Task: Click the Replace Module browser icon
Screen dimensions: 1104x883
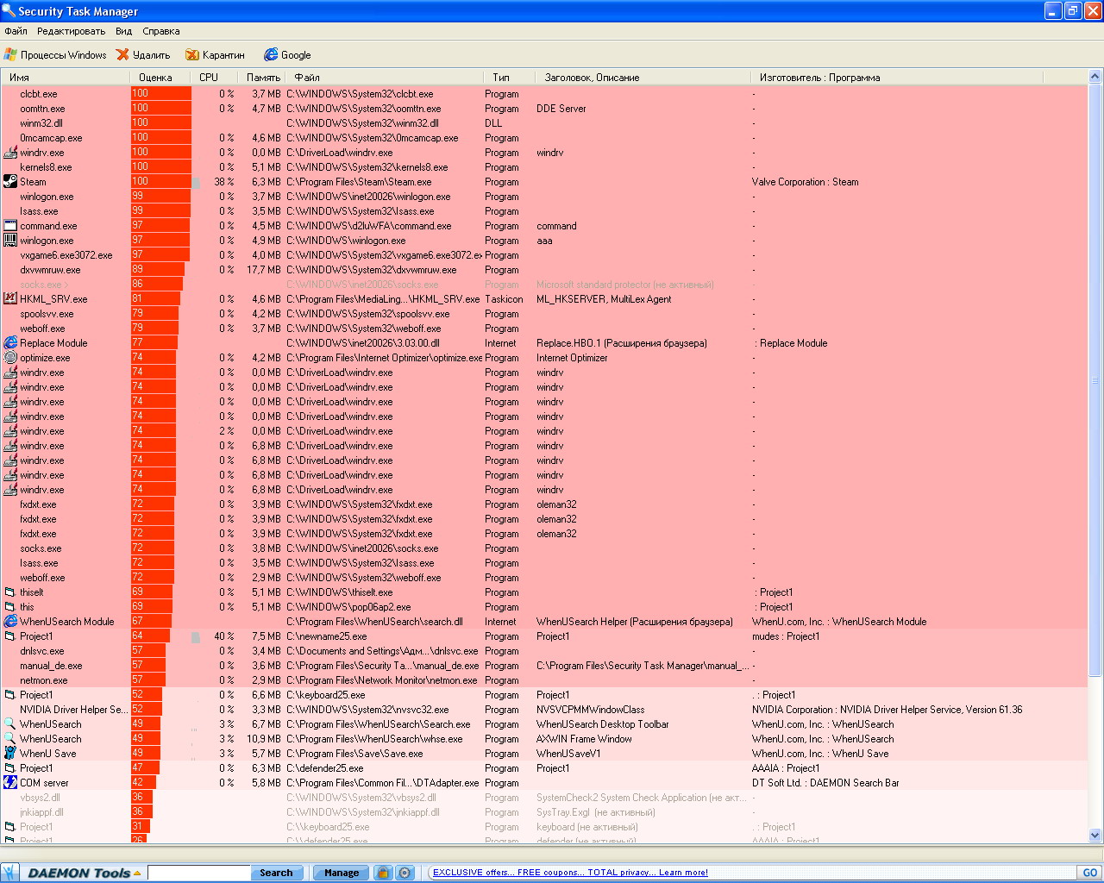Action: pyautogui.click(x=10, y=343)
